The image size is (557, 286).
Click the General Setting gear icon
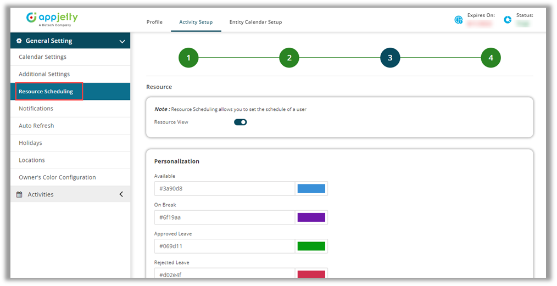[19, 41]
